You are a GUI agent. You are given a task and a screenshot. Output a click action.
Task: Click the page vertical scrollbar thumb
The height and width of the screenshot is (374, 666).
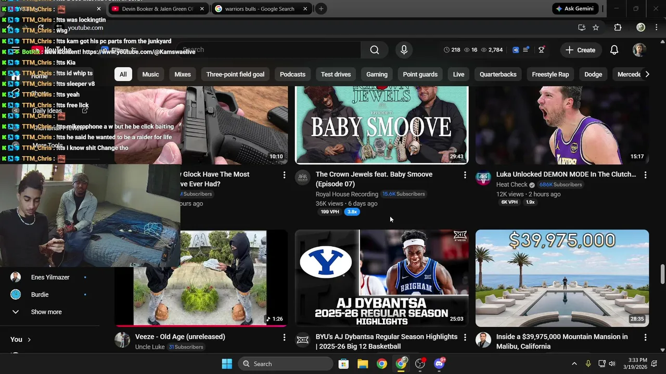662,274
